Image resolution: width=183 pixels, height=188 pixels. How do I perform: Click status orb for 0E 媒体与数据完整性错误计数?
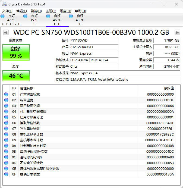(6, 169)
